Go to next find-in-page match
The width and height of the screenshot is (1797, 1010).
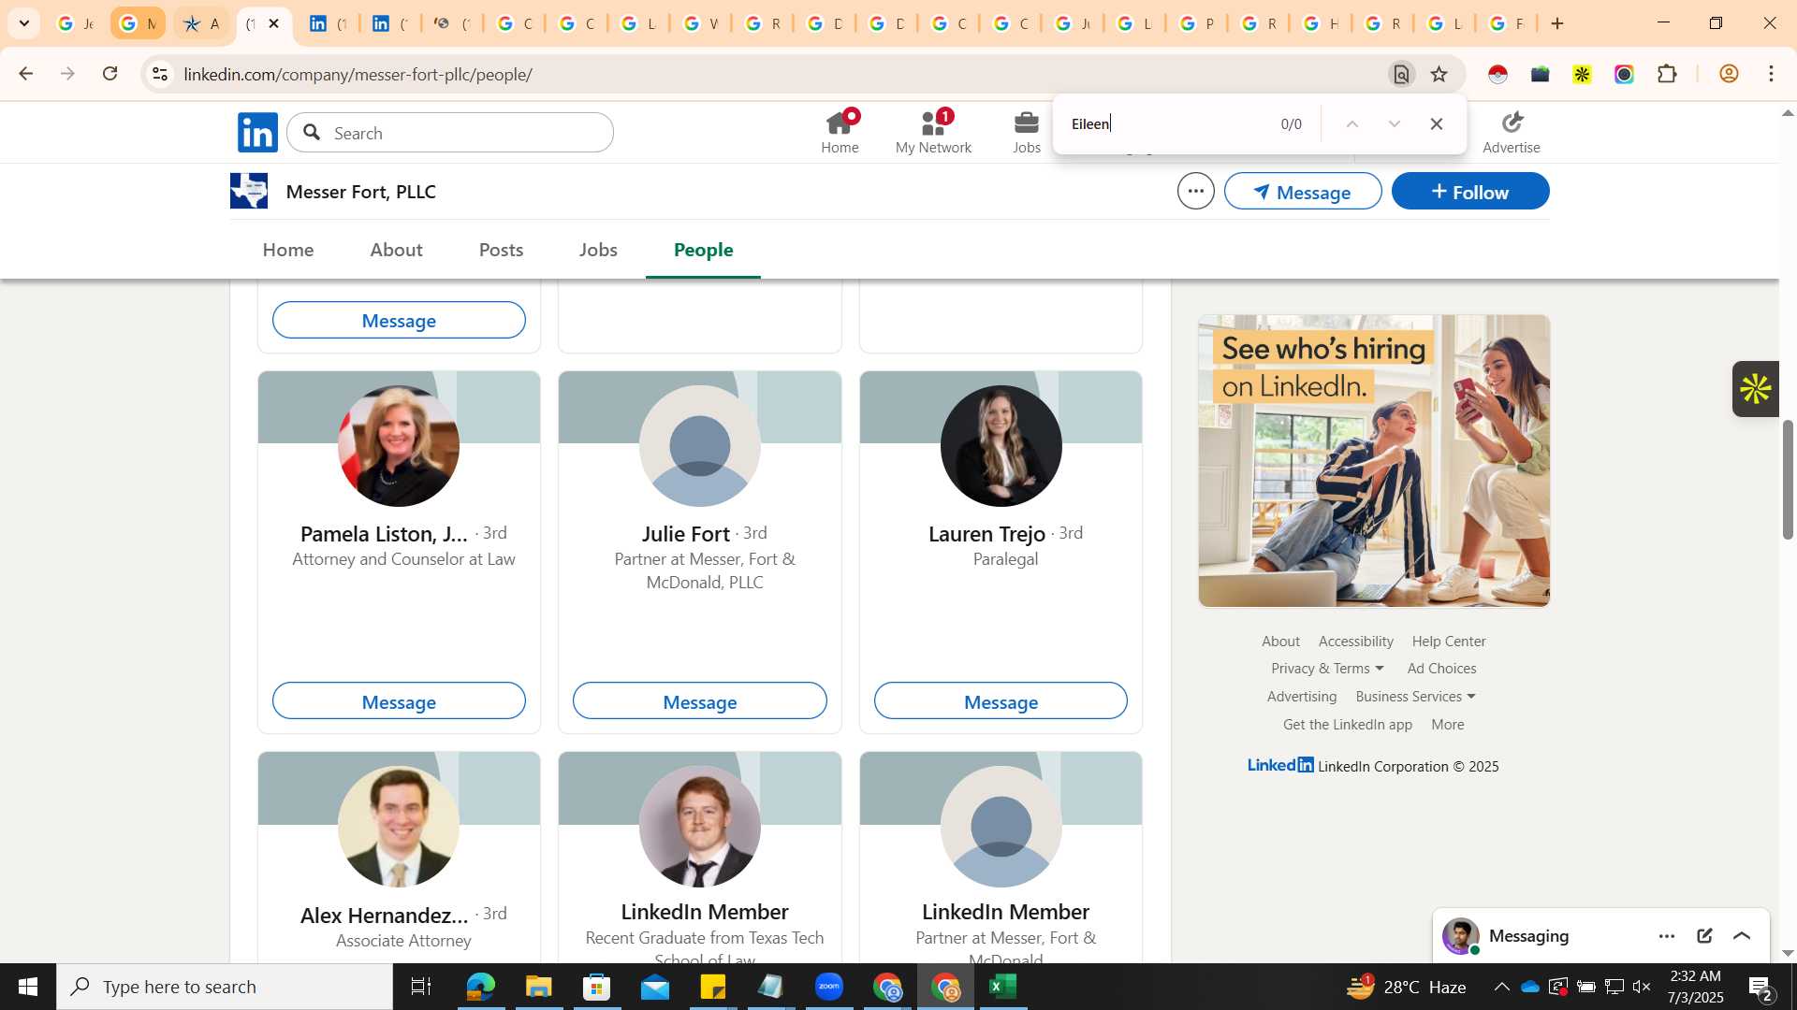pyautogui.click(x=1395, y=124)
